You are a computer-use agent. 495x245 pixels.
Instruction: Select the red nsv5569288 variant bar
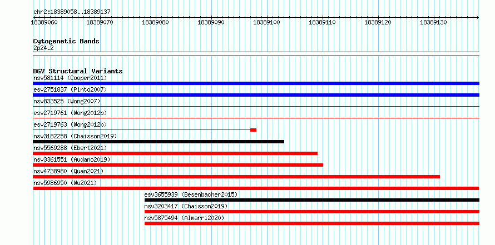[x=175, y=153]
